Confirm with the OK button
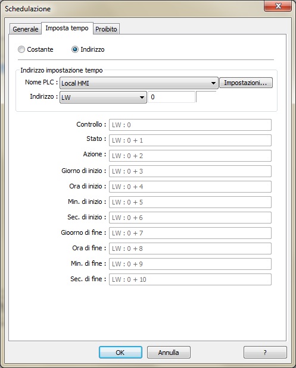 pos(120,353)
